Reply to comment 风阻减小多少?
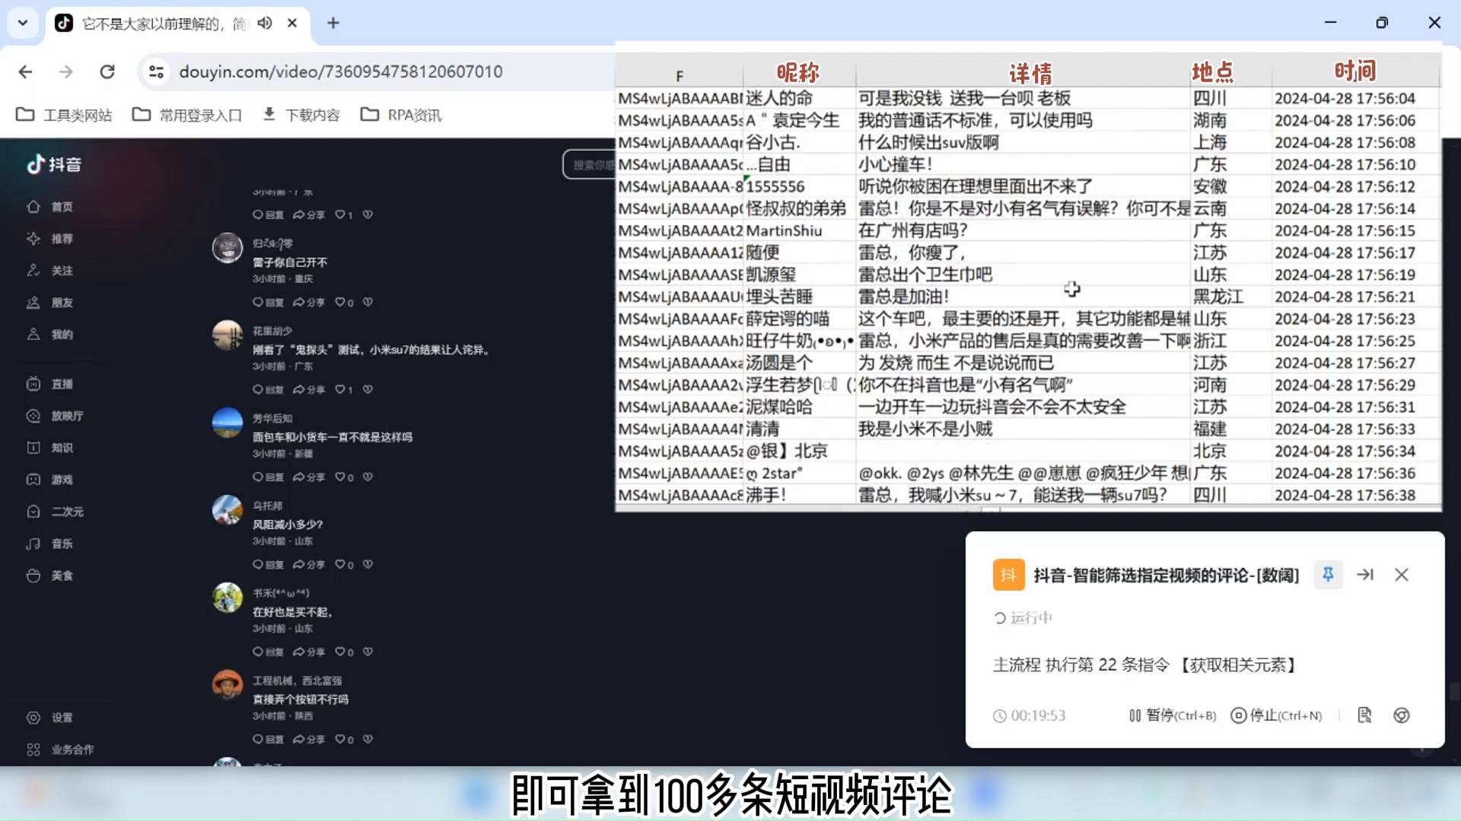Viewport: 1461px width, 821px height. click(x=268, y=565)
